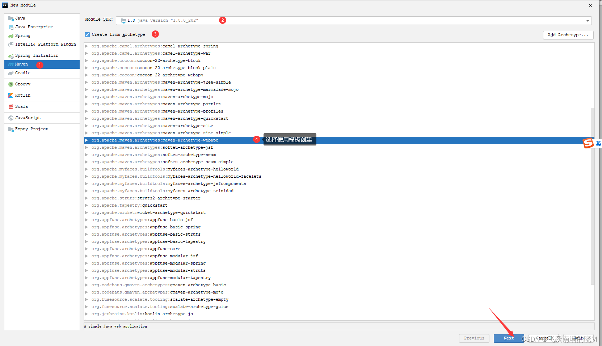Click the Spring leaf icon
This screenshot has width=602, height=346.
11,36
